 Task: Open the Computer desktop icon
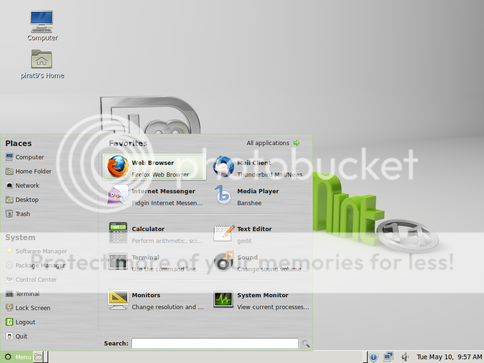(x=42, y=26)
